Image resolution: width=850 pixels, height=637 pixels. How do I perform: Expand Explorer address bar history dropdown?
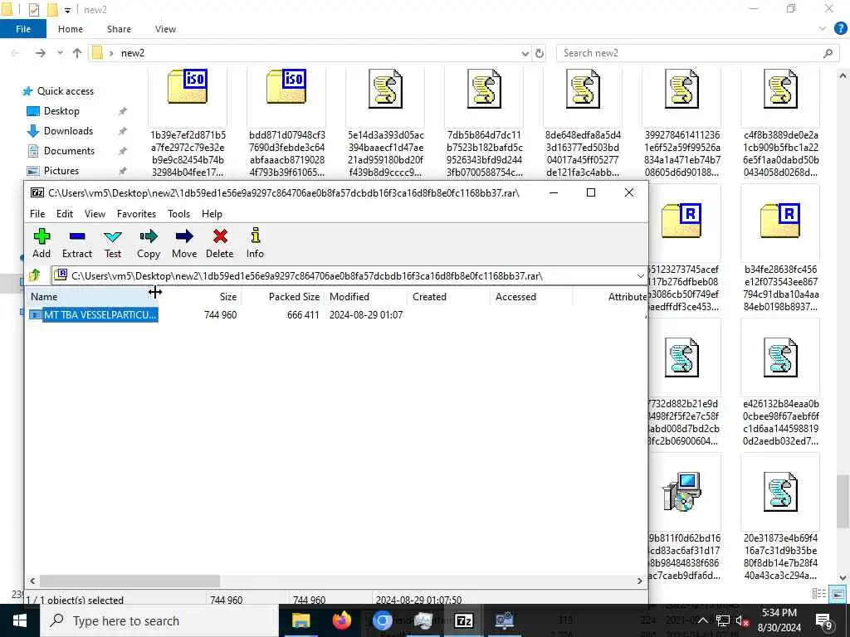[x=525, y=53]
